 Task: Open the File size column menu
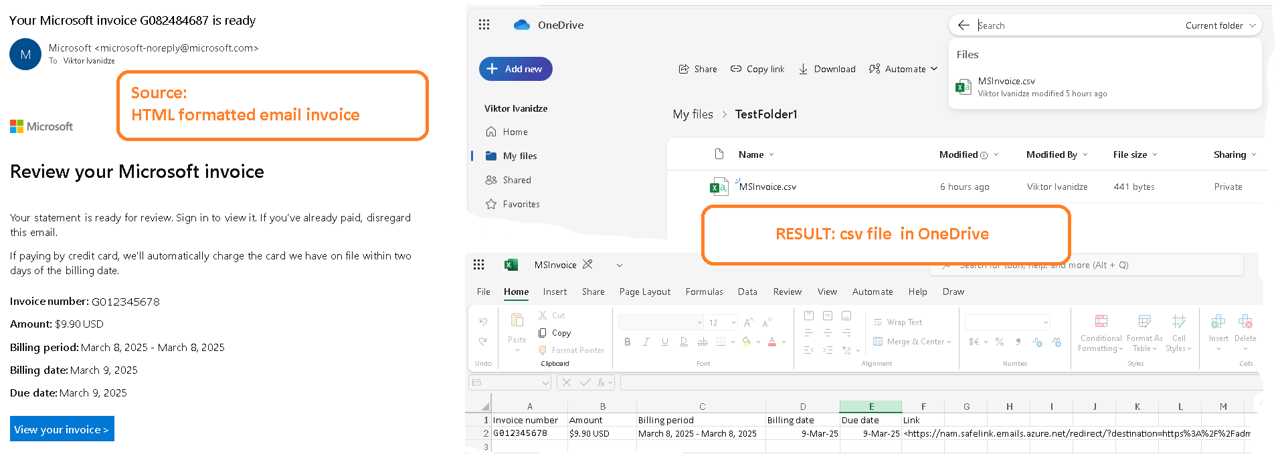pos(1155,154)
